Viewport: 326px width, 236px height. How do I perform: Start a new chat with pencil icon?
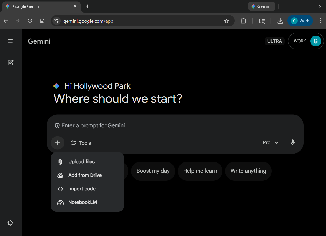point(10,63)
